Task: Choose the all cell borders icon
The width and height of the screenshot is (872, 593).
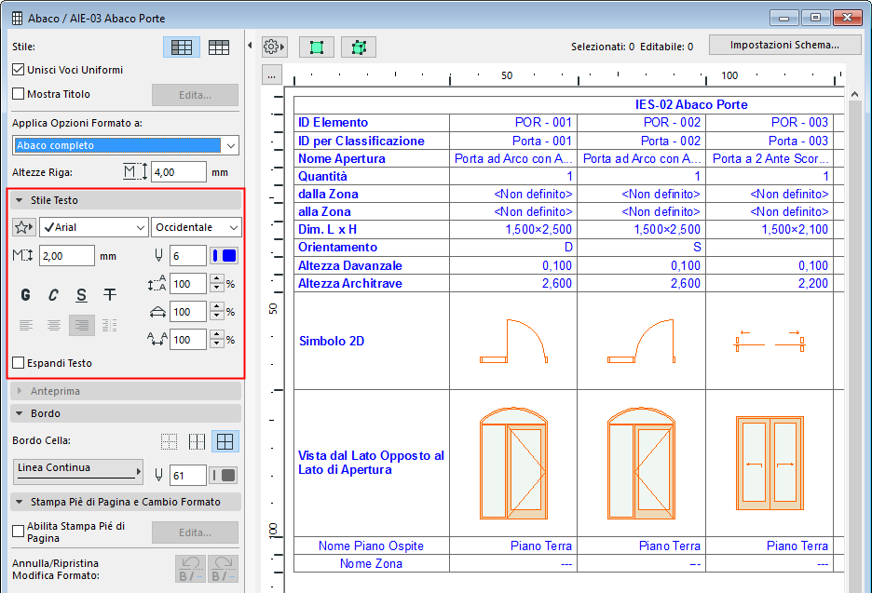Action: 224,441
